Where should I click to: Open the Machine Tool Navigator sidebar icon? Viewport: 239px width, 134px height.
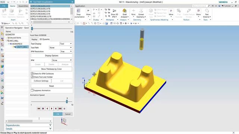[2, 55]
